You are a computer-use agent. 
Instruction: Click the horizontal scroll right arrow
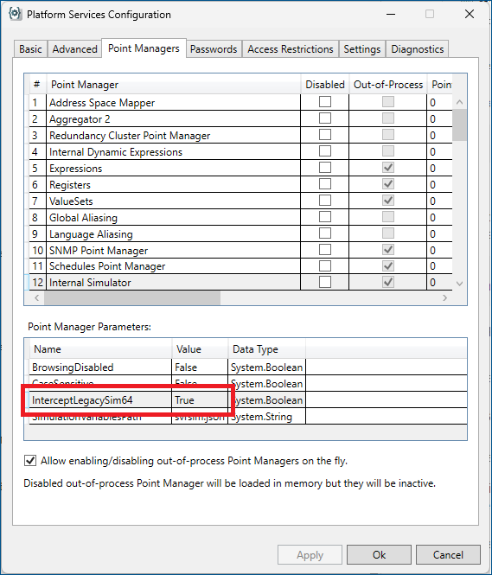point(444,297)
